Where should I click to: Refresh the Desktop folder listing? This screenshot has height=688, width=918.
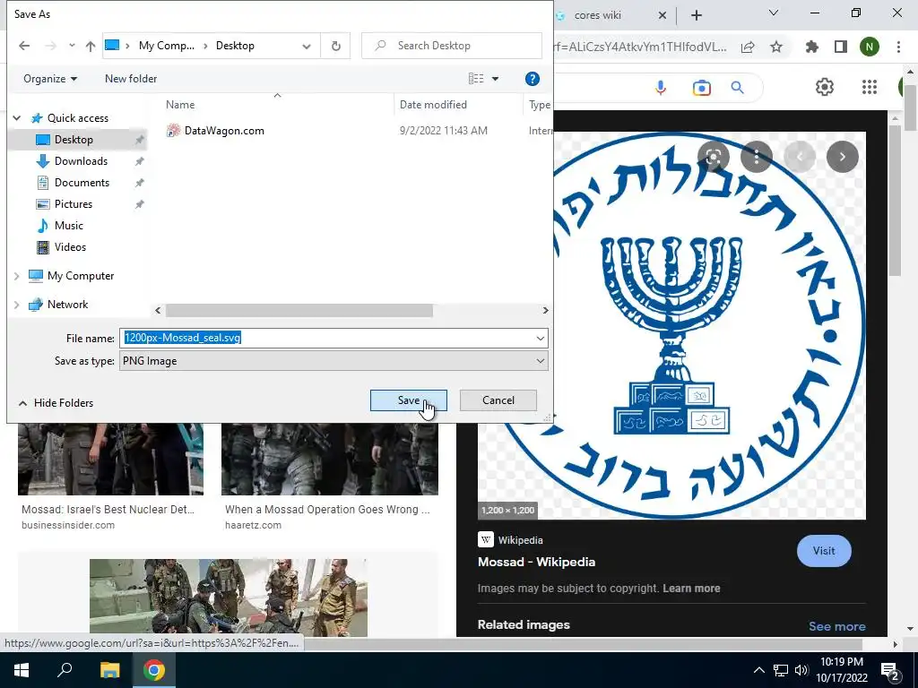(335, 46)
